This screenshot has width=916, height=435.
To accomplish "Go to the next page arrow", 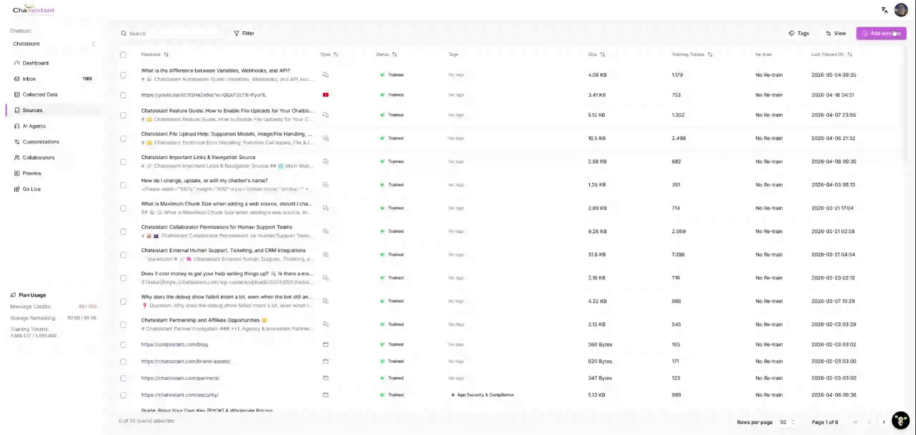I will [x=883, y=422].
